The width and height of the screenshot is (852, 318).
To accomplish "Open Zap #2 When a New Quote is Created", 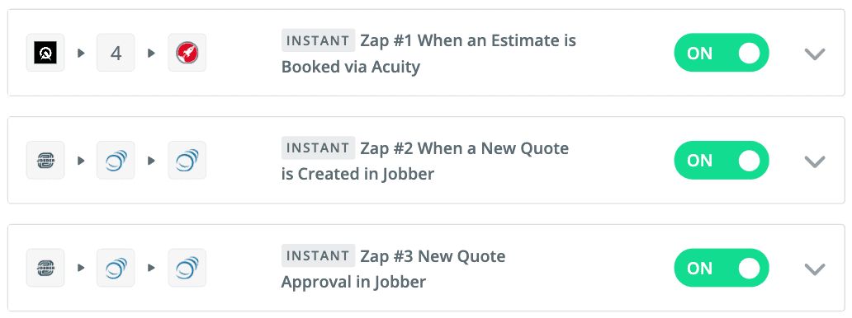I will [x=425, y=161].
